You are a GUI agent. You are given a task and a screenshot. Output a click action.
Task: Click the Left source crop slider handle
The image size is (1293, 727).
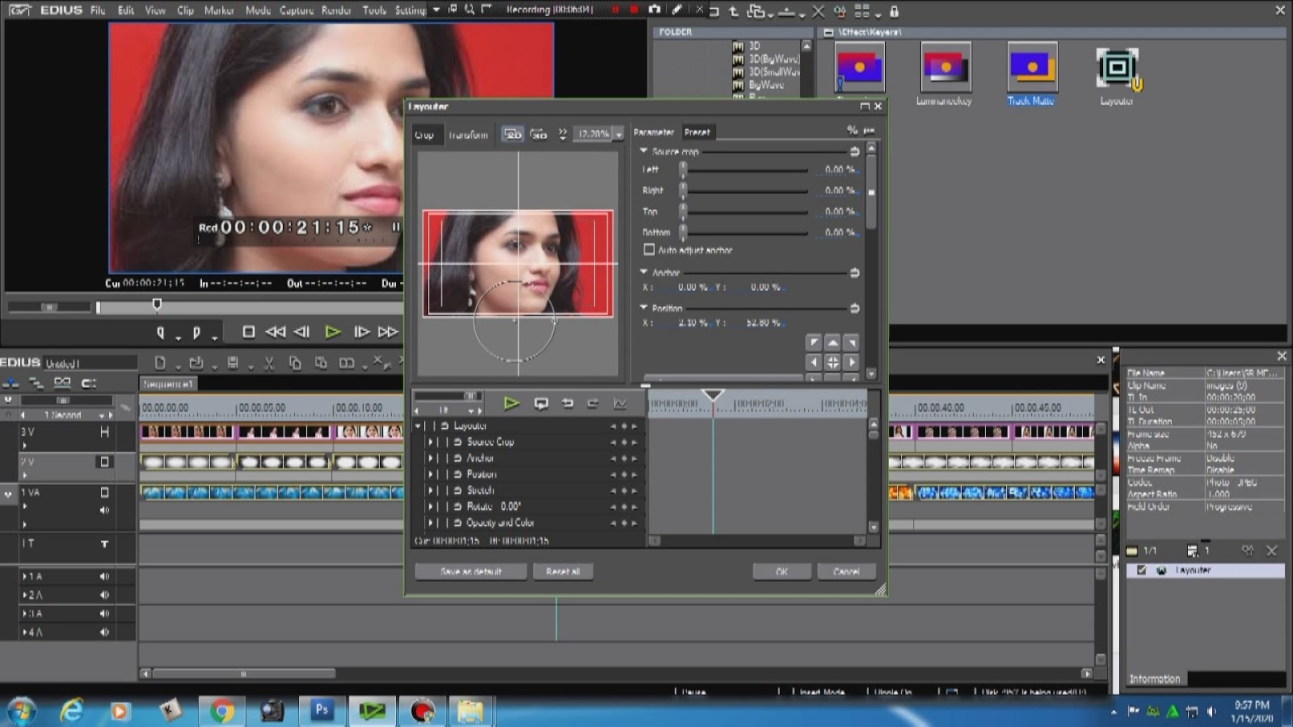pos(683,170)
